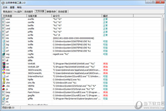The height and width of the screenshot is (111, 166).
Task: Select the 文件关联 tab
Action: click(40, 11)
